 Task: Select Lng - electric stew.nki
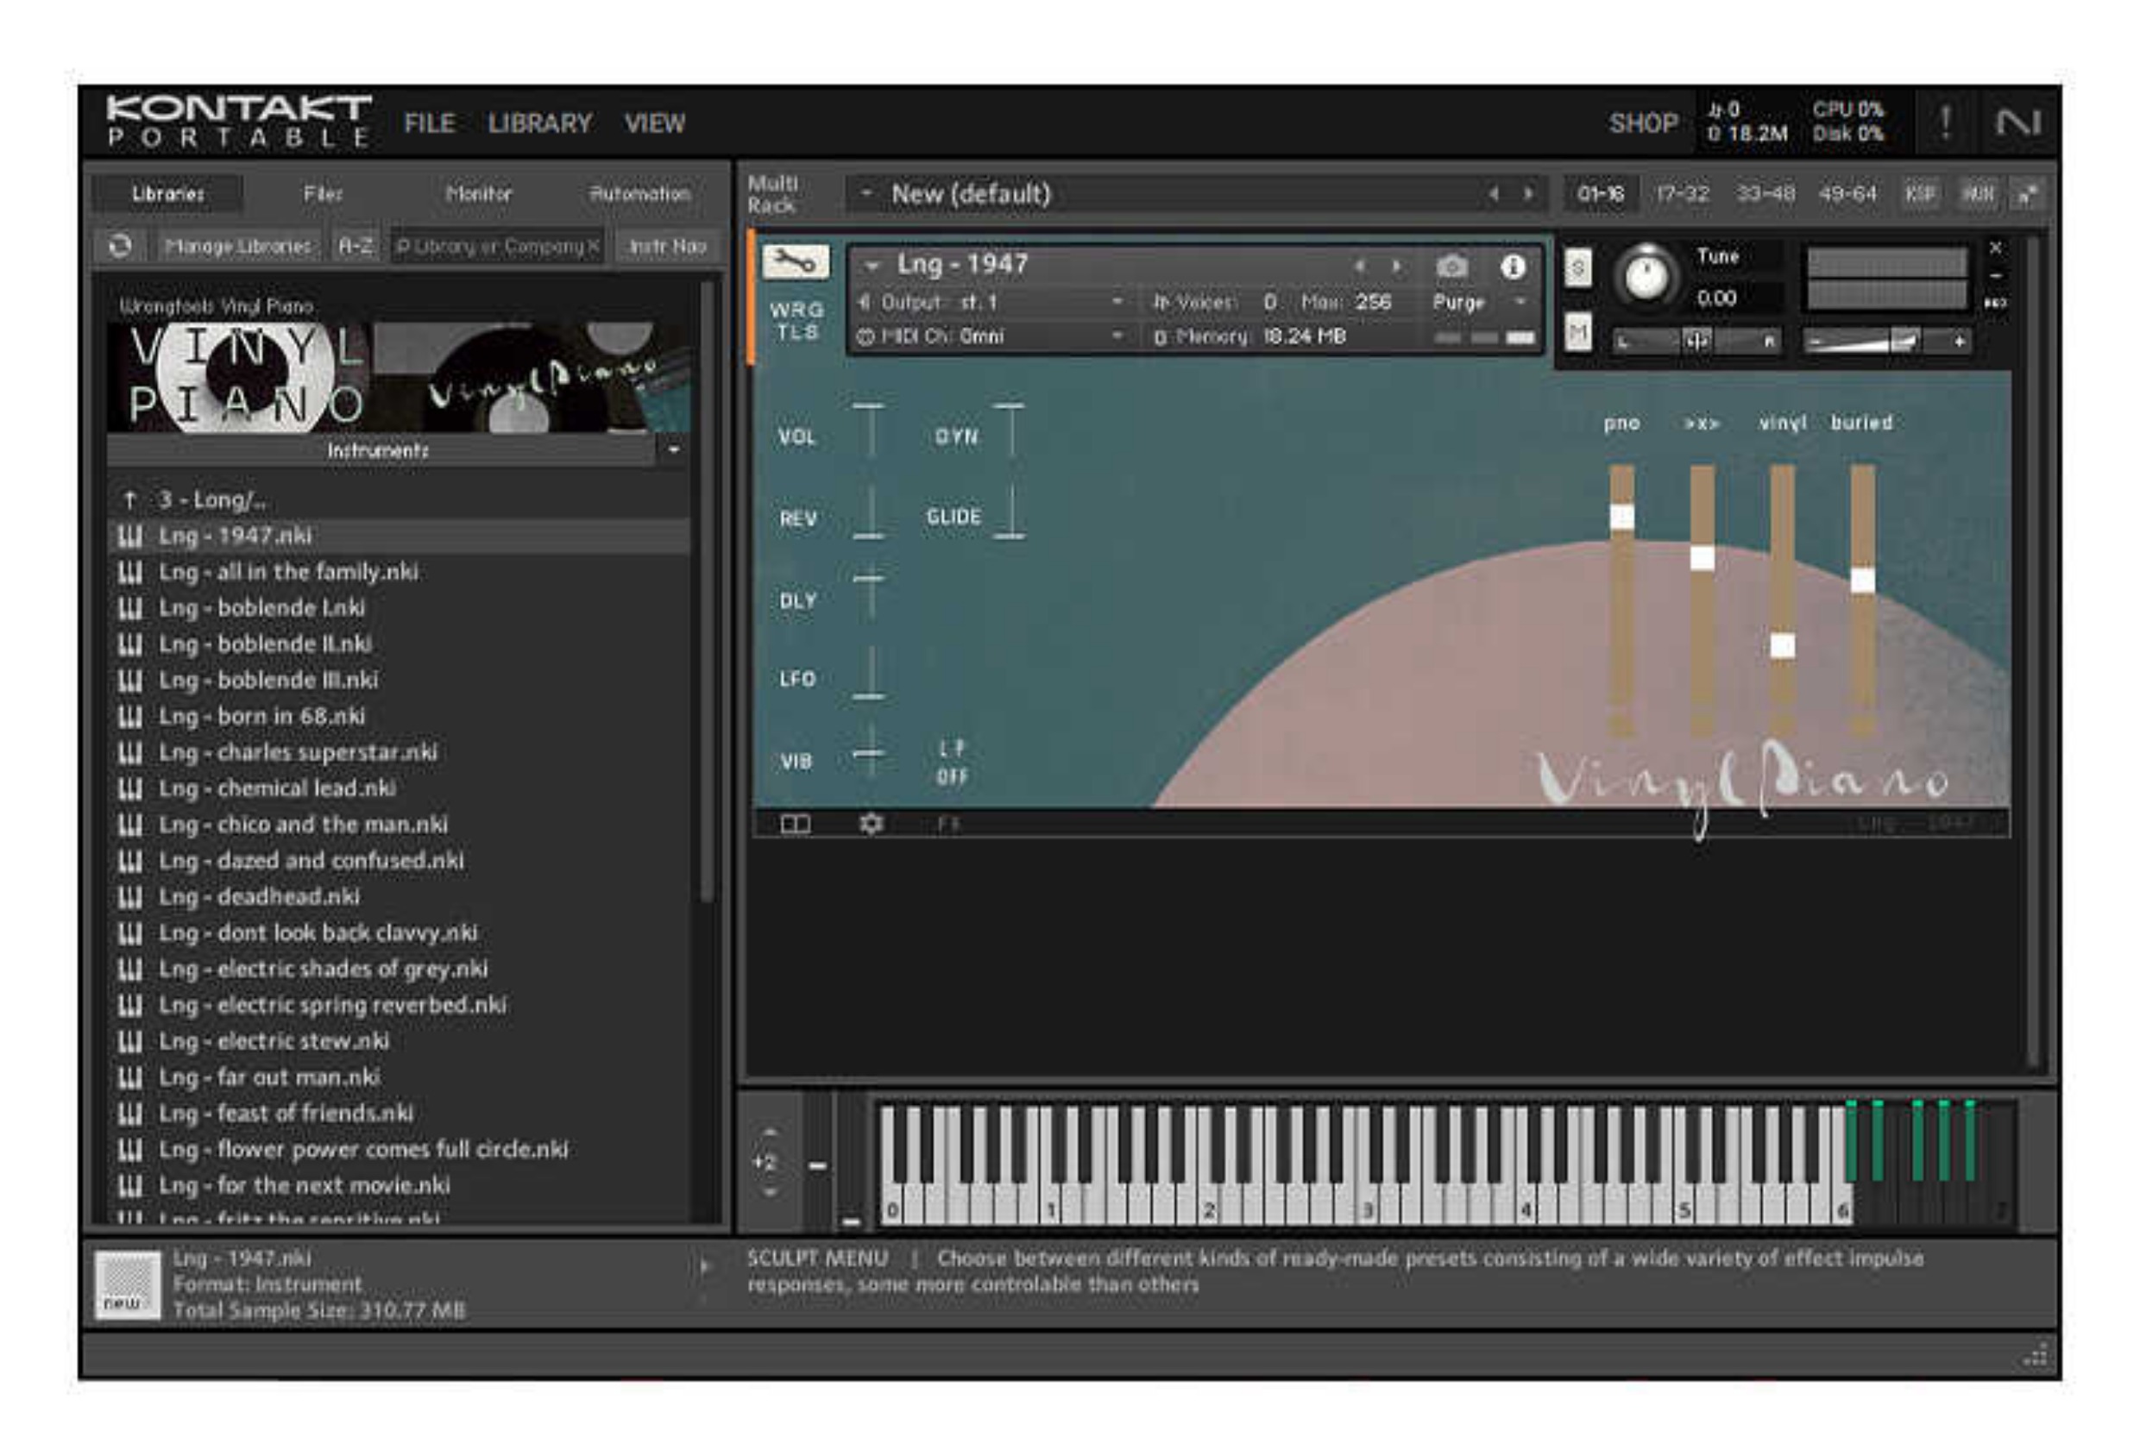pyautogui.click(x=398, y=1041)
